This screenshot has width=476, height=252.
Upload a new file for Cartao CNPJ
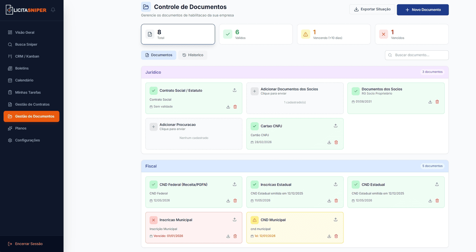click(335, 125)
